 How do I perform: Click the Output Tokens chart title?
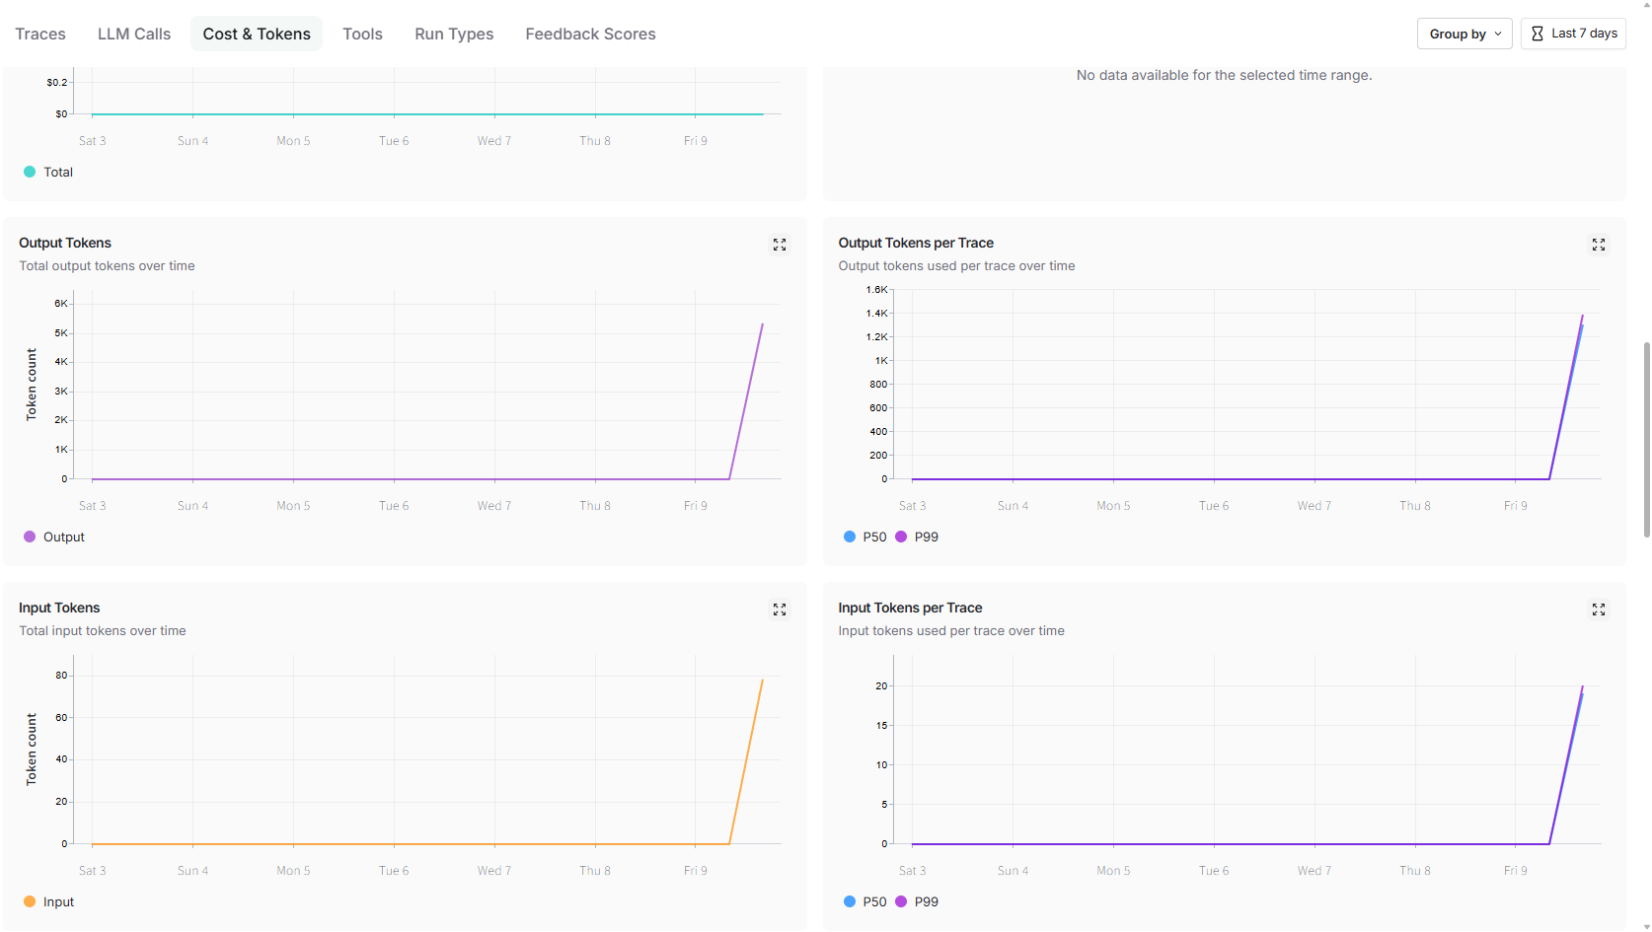(65, 243)
